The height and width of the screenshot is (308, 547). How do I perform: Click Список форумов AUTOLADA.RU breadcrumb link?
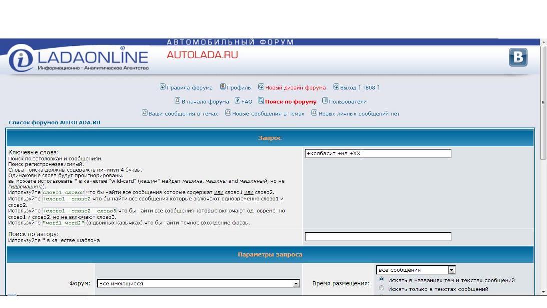(54, 122)
